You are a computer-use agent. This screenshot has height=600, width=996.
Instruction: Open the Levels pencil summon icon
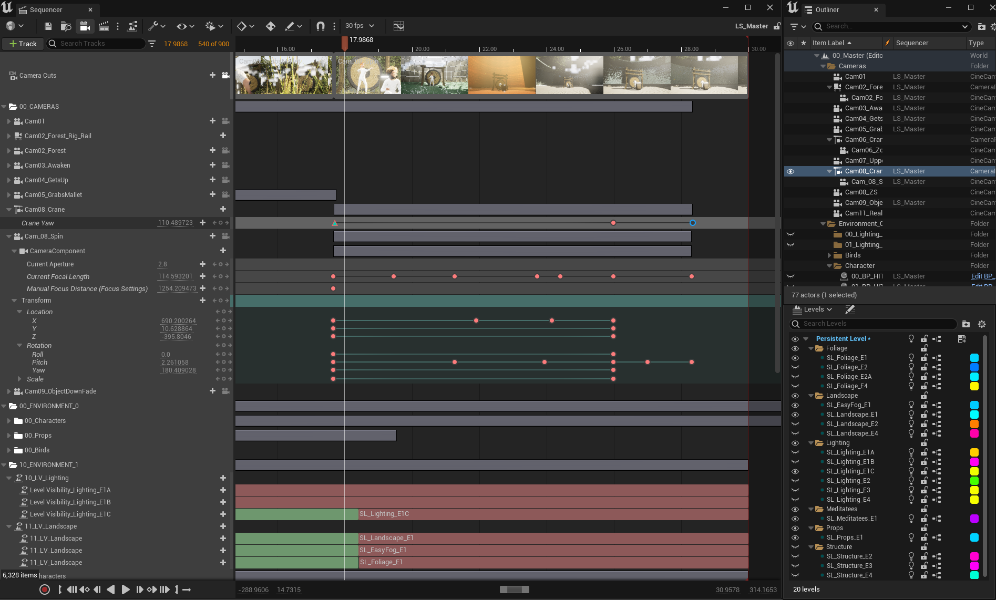click(x=850, y=309)
